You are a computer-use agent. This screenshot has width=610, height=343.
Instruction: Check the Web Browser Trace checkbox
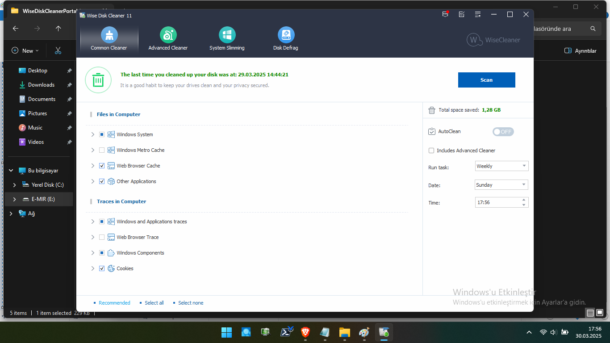(x=102, y=237)
